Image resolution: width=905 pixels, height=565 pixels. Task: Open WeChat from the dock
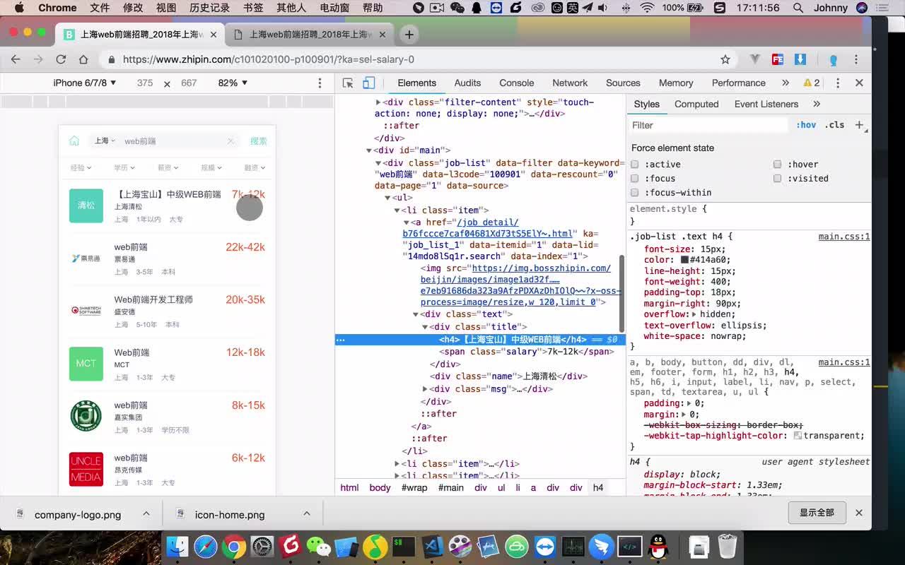(319, 546)
